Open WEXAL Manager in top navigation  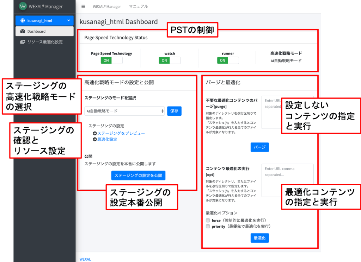coord(107,7)
